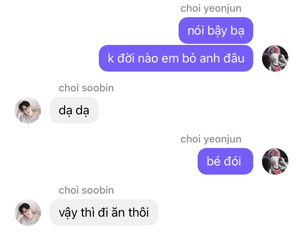Select the 'nói bậy bạ' message bubble
The image size is (303, 232).
(216, 30)
